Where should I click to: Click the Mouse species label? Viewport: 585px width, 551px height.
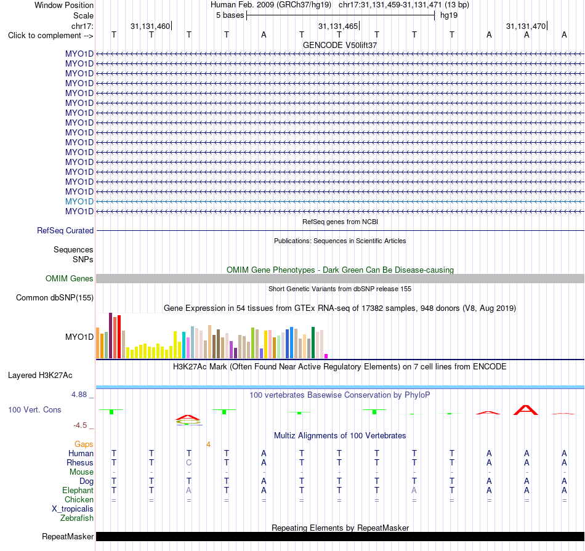tap(81, 472)
